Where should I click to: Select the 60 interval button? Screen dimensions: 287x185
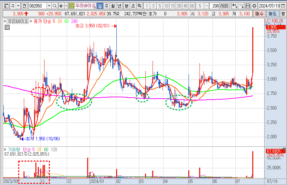[192, 6]
